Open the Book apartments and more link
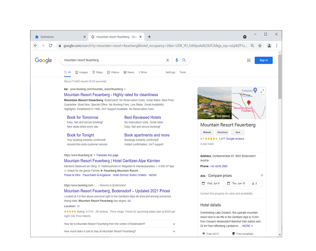The width and height of the screenshot is (316, 251). 147,135
